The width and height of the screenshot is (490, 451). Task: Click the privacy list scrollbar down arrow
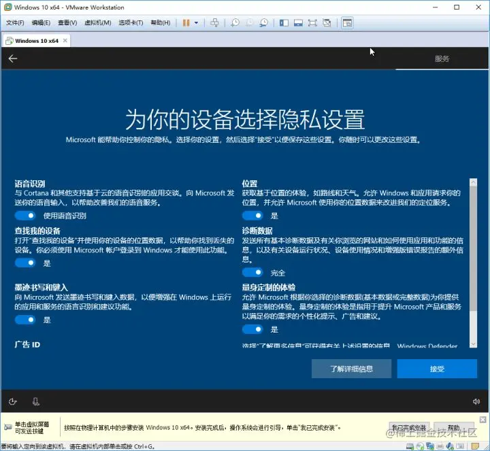tap(473, 344)
